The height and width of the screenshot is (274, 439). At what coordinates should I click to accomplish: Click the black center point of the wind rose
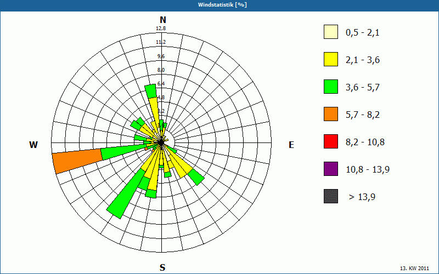[161, 142]
